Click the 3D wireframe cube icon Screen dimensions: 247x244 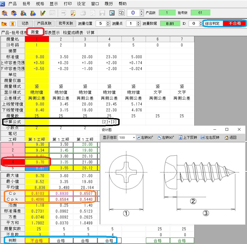[121, 13]
